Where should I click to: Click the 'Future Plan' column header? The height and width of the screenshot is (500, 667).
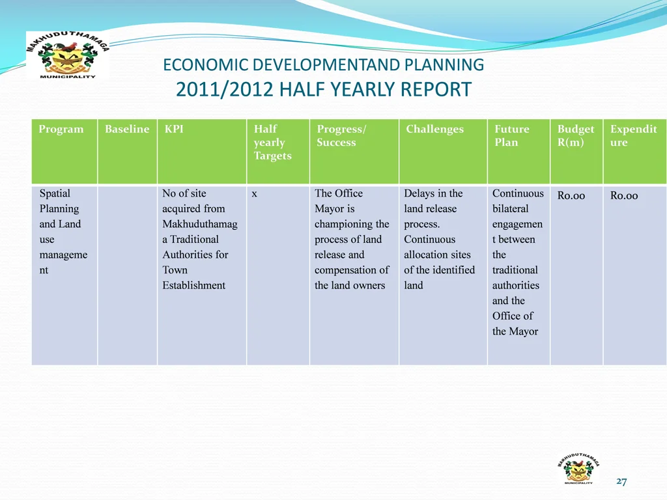click(x=519, y=151)
